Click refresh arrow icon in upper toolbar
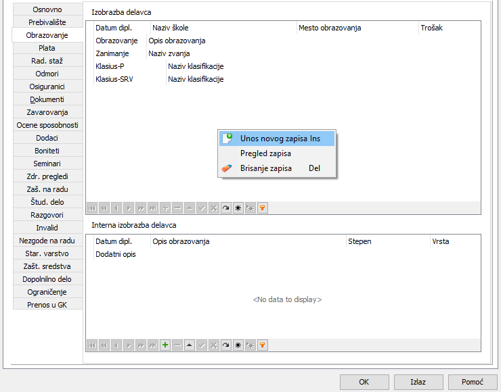501x392 pixels. tap(226, 208)
